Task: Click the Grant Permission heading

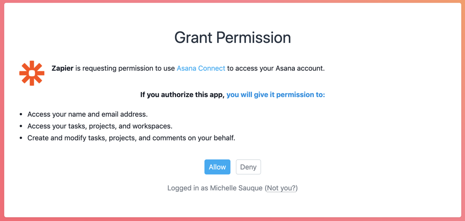Action: (x=233, y=38)
